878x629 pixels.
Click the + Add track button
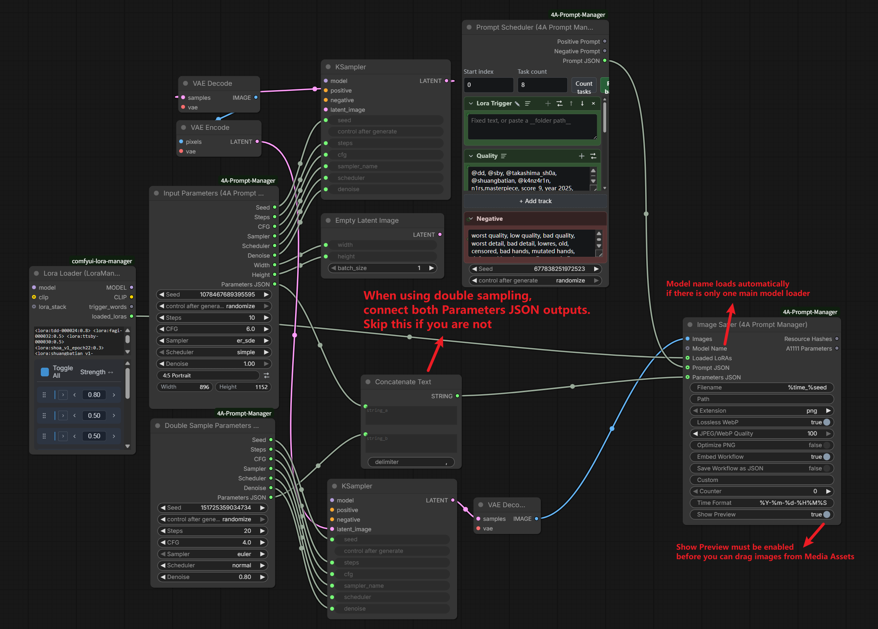(535, 201)
